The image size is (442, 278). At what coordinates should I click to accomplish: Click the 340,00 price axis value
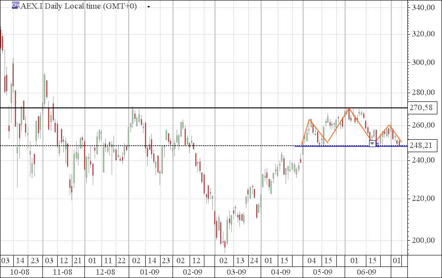423,7
